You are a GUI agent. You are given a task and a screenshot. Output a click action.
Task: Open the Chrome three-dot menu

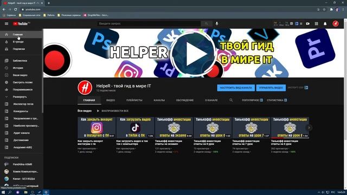(343, 10)
